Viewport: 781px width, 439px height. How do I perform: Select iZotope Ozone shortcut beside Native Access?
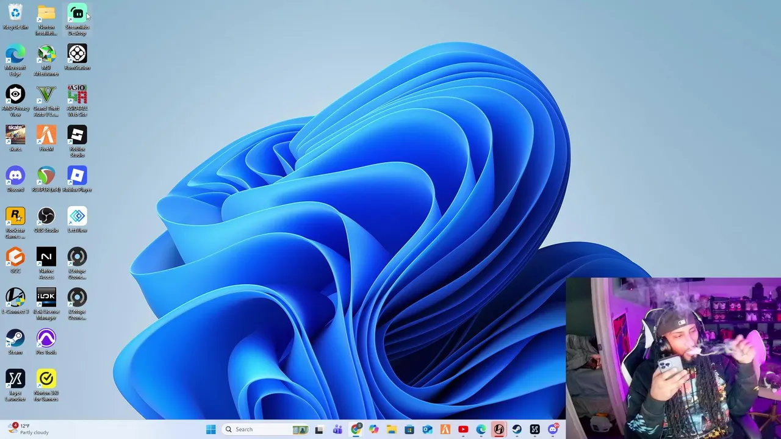pos(77,263)
